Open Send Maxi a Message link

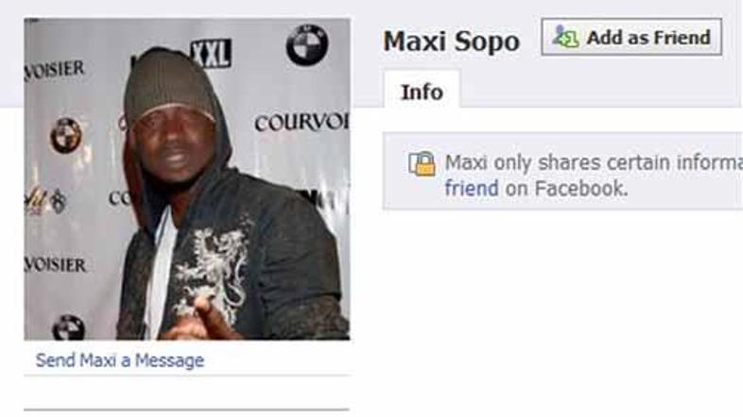[x=120, y=360]
